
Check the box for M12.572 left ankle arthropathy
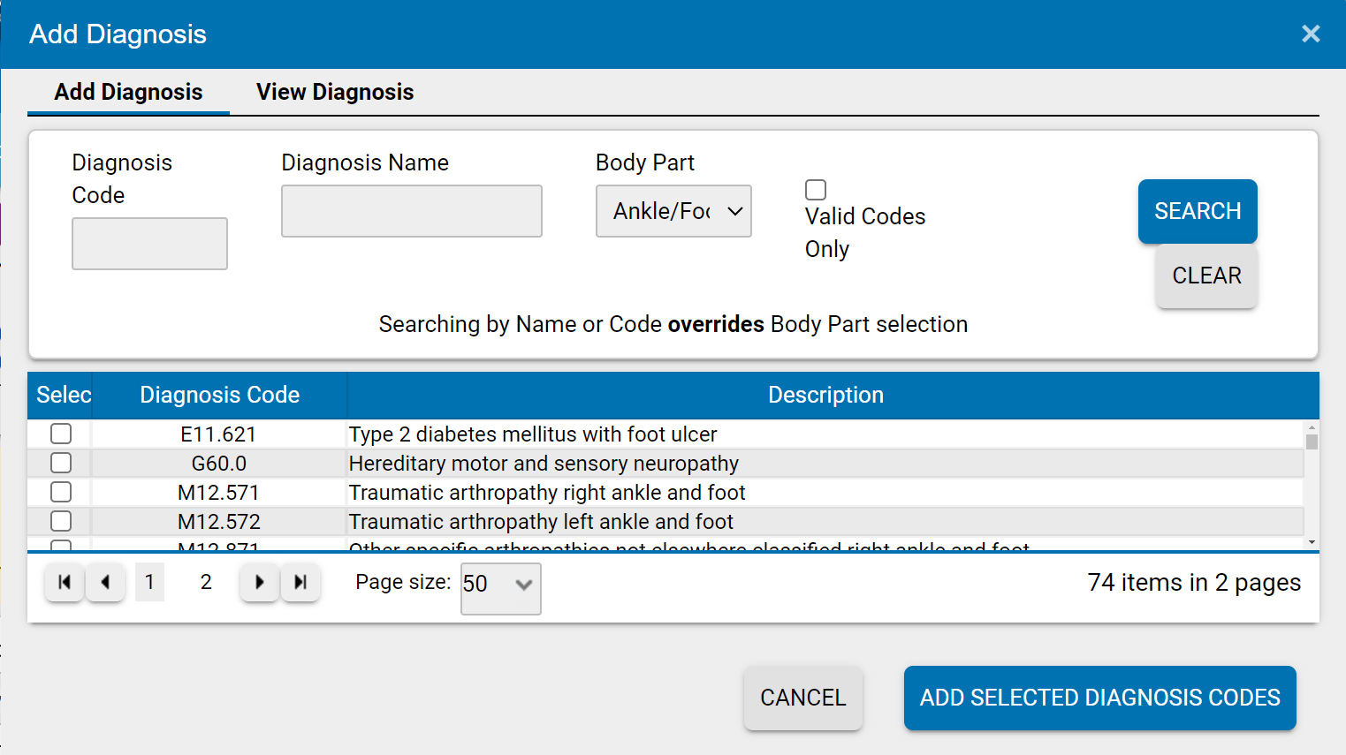(60, 521)
